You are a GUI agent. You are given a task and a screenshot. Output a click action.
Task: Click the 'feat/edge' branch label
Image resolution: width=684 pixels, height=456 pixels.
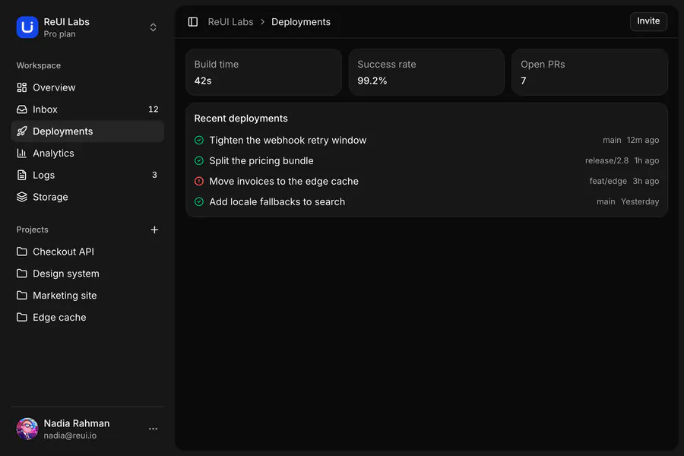[x=608, y=181]
